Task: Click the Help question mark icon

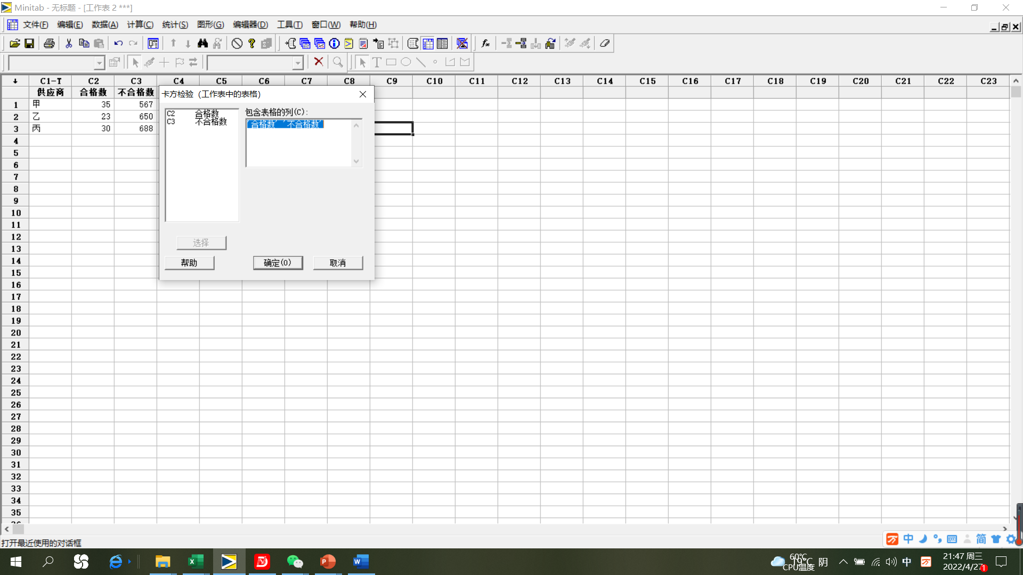Action: tap(252, 44)
